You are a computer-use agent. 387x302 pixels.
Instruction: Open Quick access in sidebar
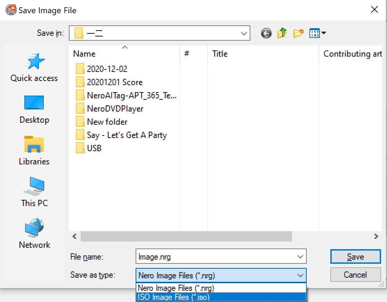tap(34, 67)
